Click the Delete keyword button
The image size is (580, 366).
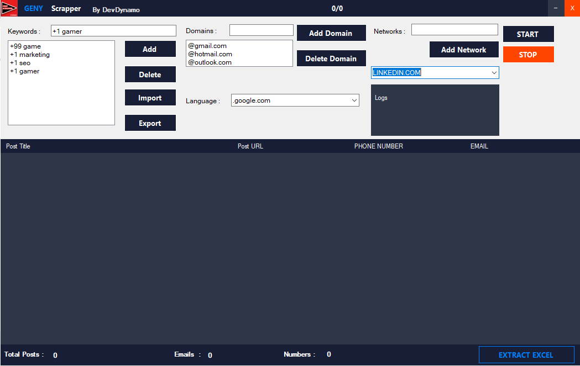(150, 75)
